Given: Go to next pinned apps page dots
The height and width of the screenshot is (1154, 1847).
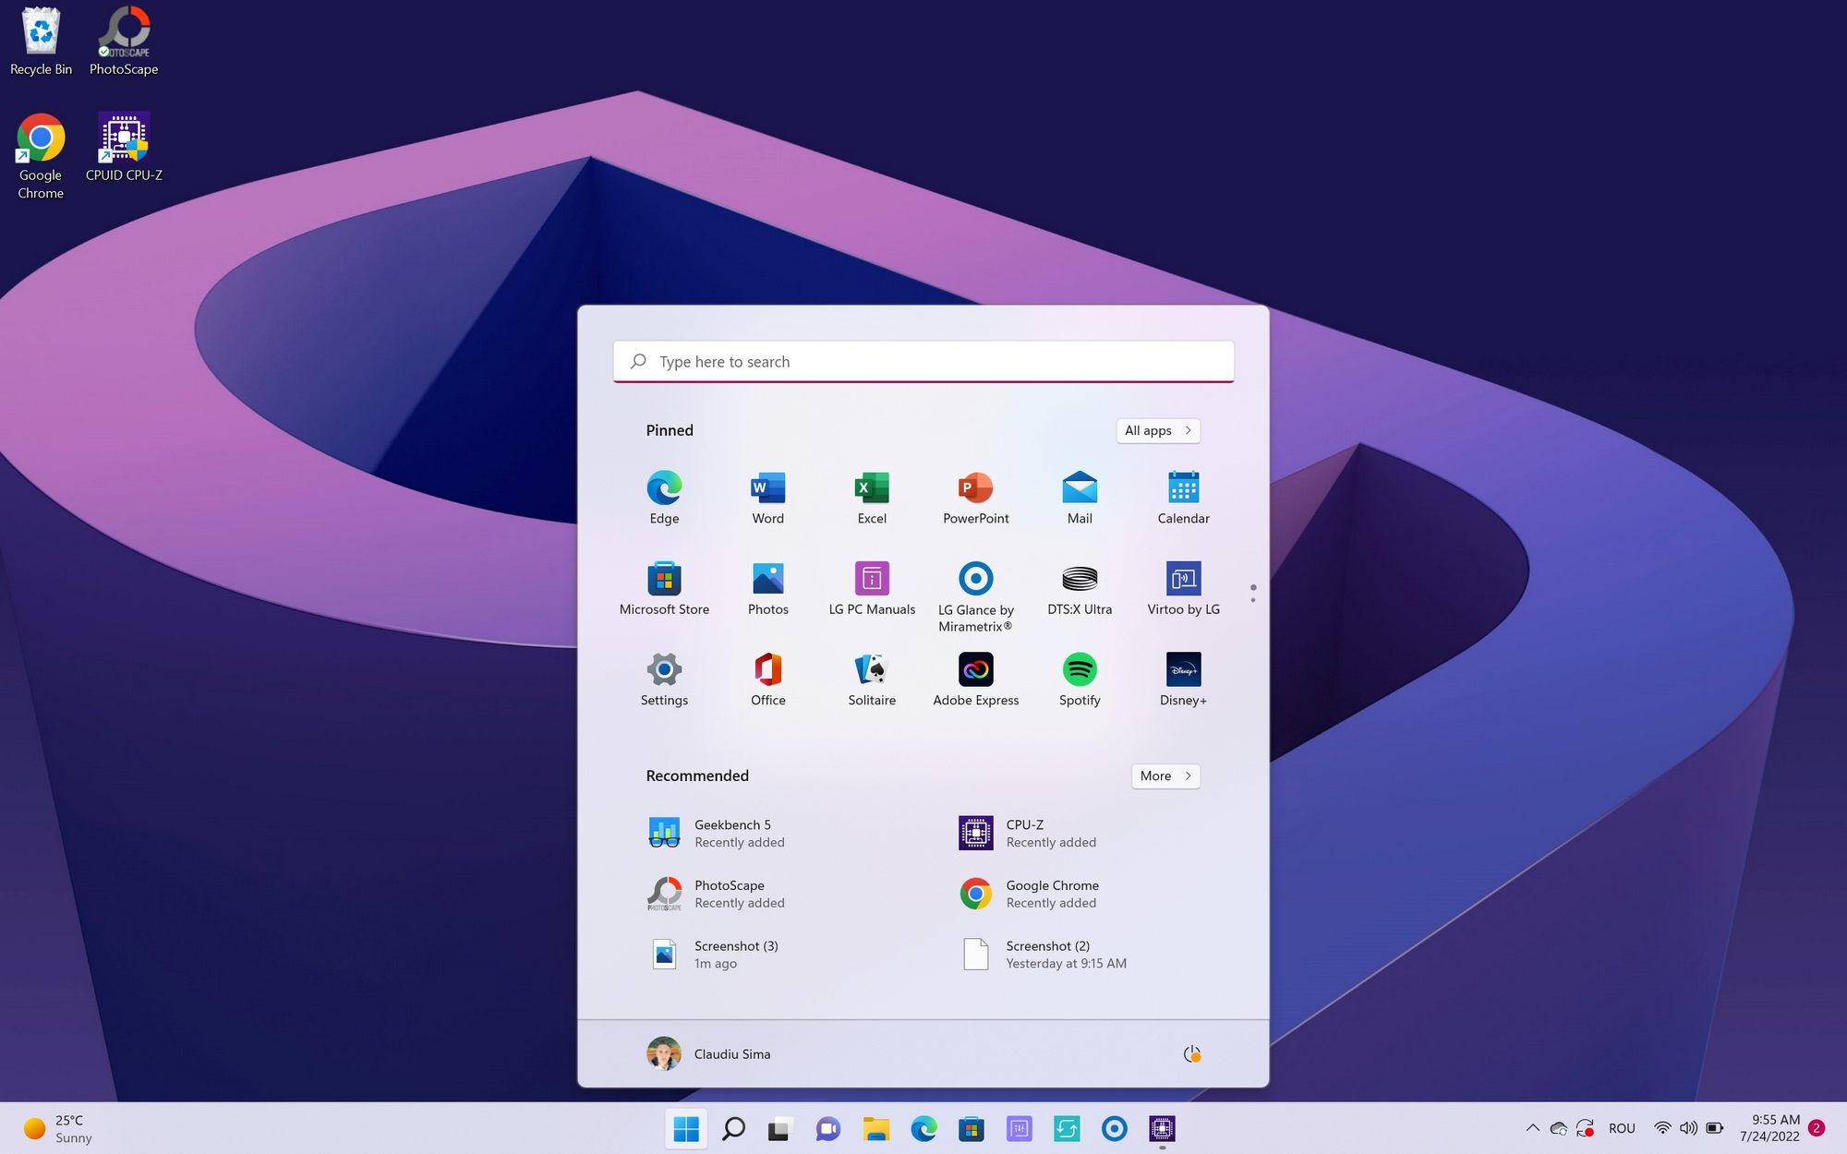Looking at the screenshot, I should click(x=1253, y=594).
